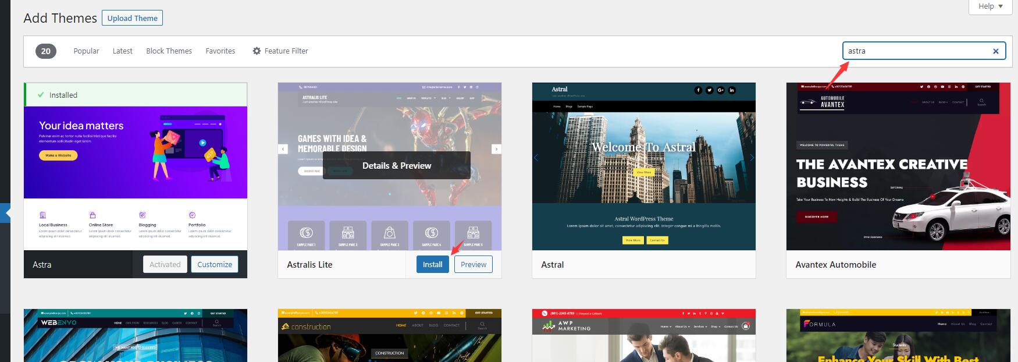Select the Popular filter tab
The width and height of the screenshot is (1018, 362).
86,51
